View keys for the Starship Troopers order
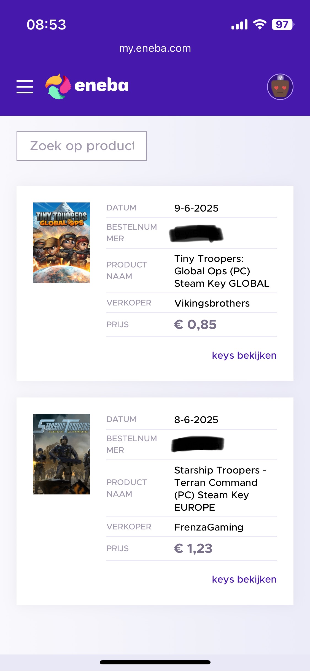 [244, 579]
